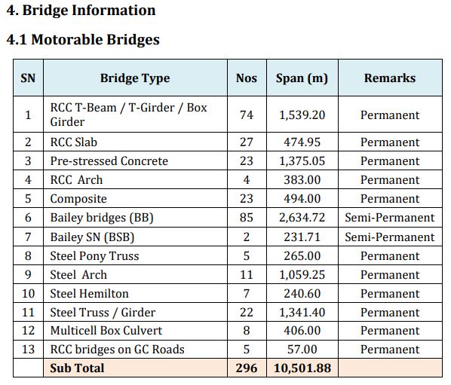Select the 'RCC Slab' bridge type cell
Image resolution: width=451 pixels, height=385 pixels.
(x=135, y=142)
